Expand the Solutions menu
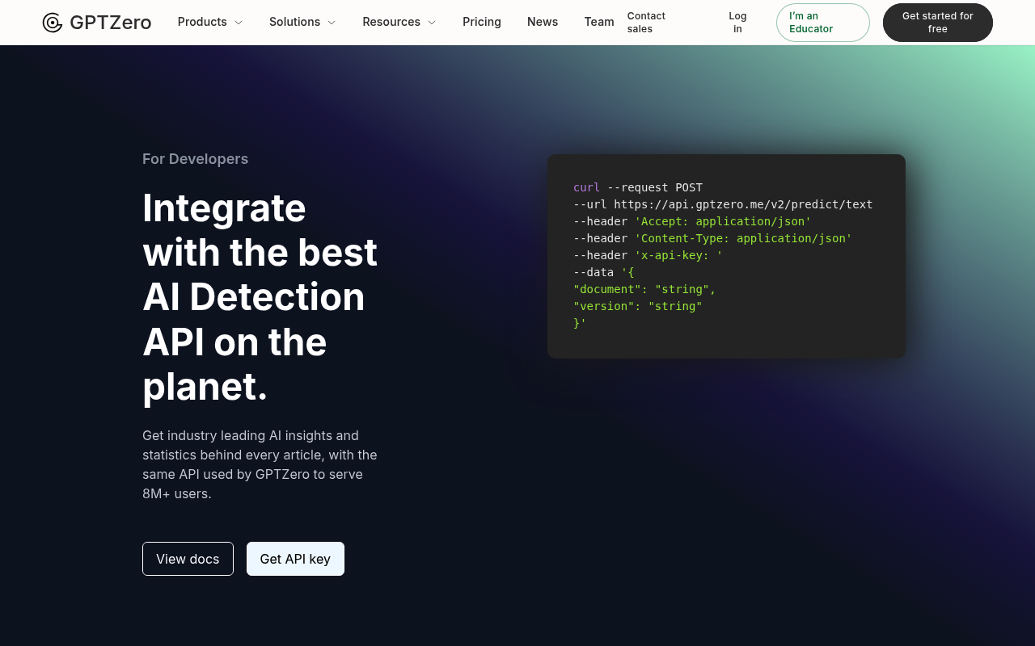The image size is (1035, 646). click(x=302, y=22)
